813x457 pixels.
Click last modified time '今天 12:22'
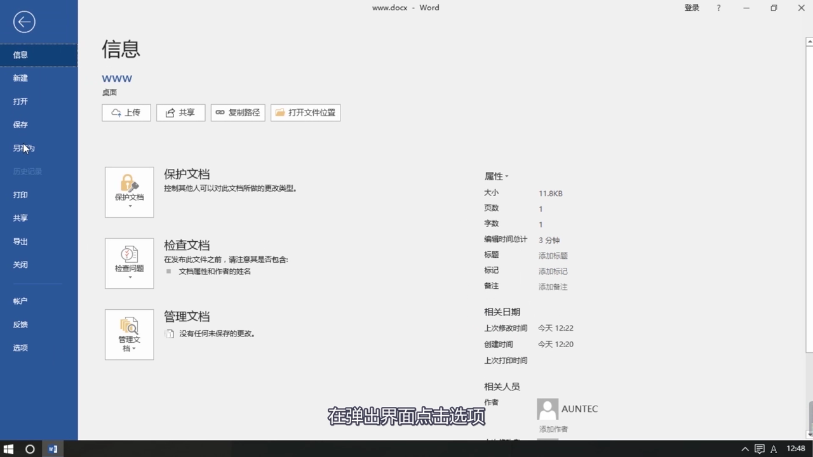[556, 328]
